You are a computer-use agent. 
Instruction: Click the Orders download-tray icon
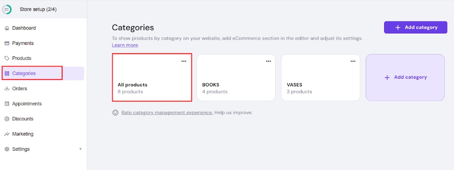pyautogui.click(x=7, y=89)
